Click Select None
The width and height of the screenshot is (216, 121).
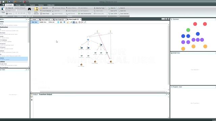coord(45,13)
